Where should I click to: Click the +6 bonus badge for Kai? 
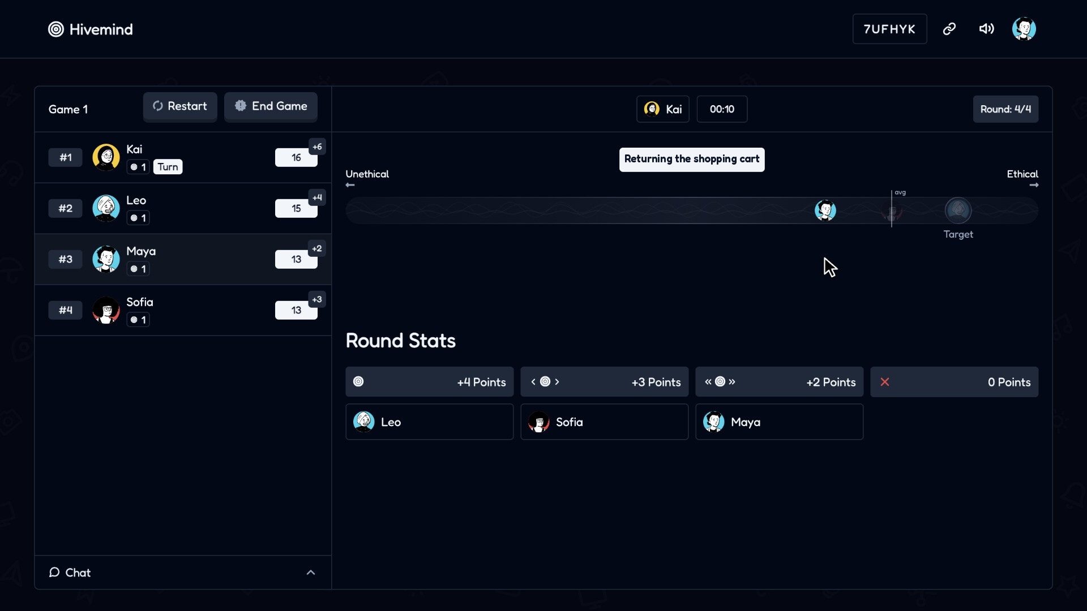pyautogui.click(x=317, y=147)
